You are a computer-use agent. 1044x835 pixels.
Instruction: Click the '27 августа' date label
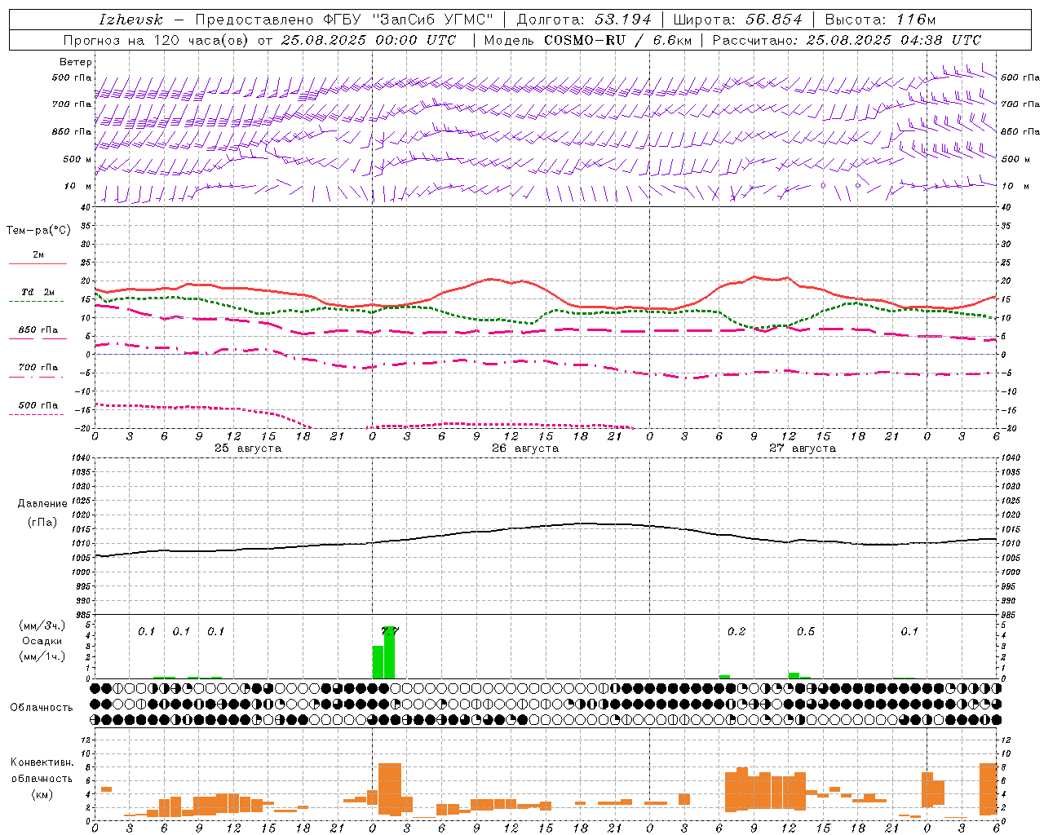(803, 448)
